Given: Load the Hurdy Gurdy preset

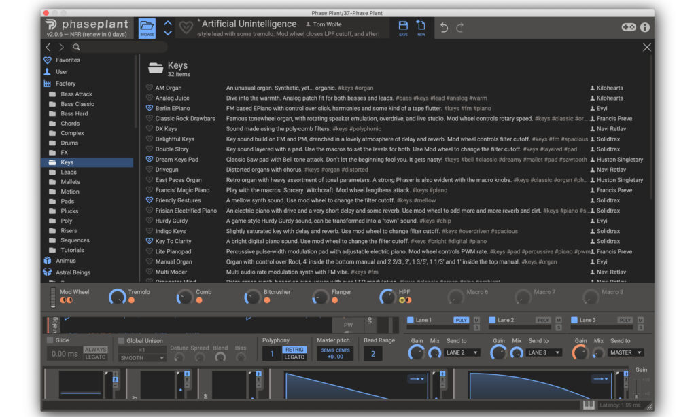Looking at the screenshot, I should 171,221.
